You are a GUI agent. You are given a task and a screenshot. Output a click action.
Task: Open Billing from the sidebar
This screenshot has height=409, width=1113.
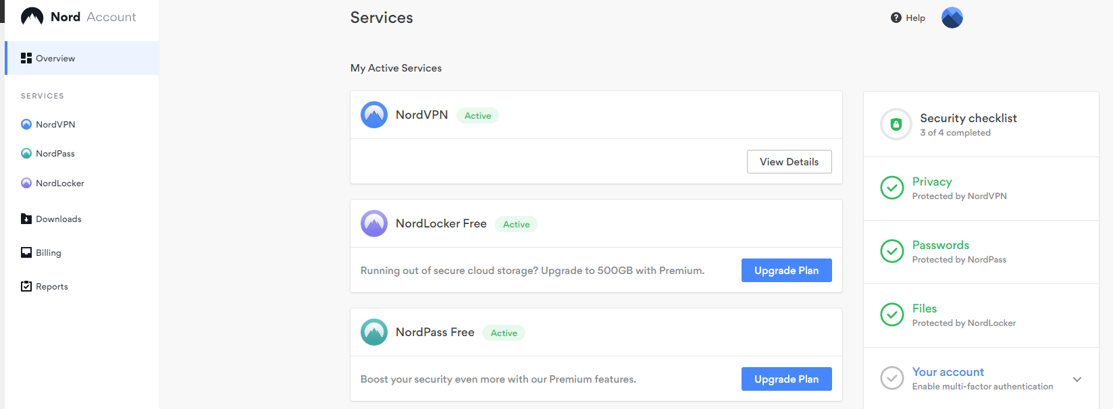coord(48,253)
